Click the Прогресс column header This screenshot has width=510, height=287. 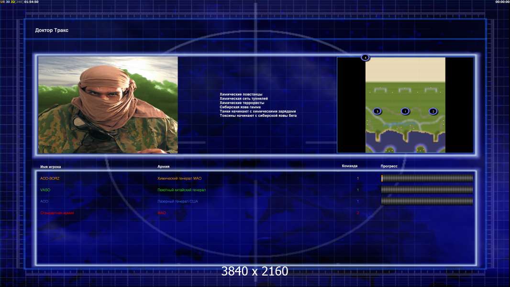click(389, 166)
